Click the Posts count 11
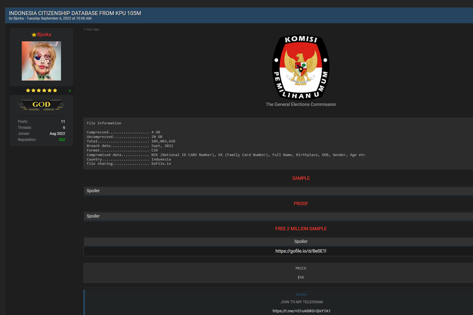 (63, 122)
